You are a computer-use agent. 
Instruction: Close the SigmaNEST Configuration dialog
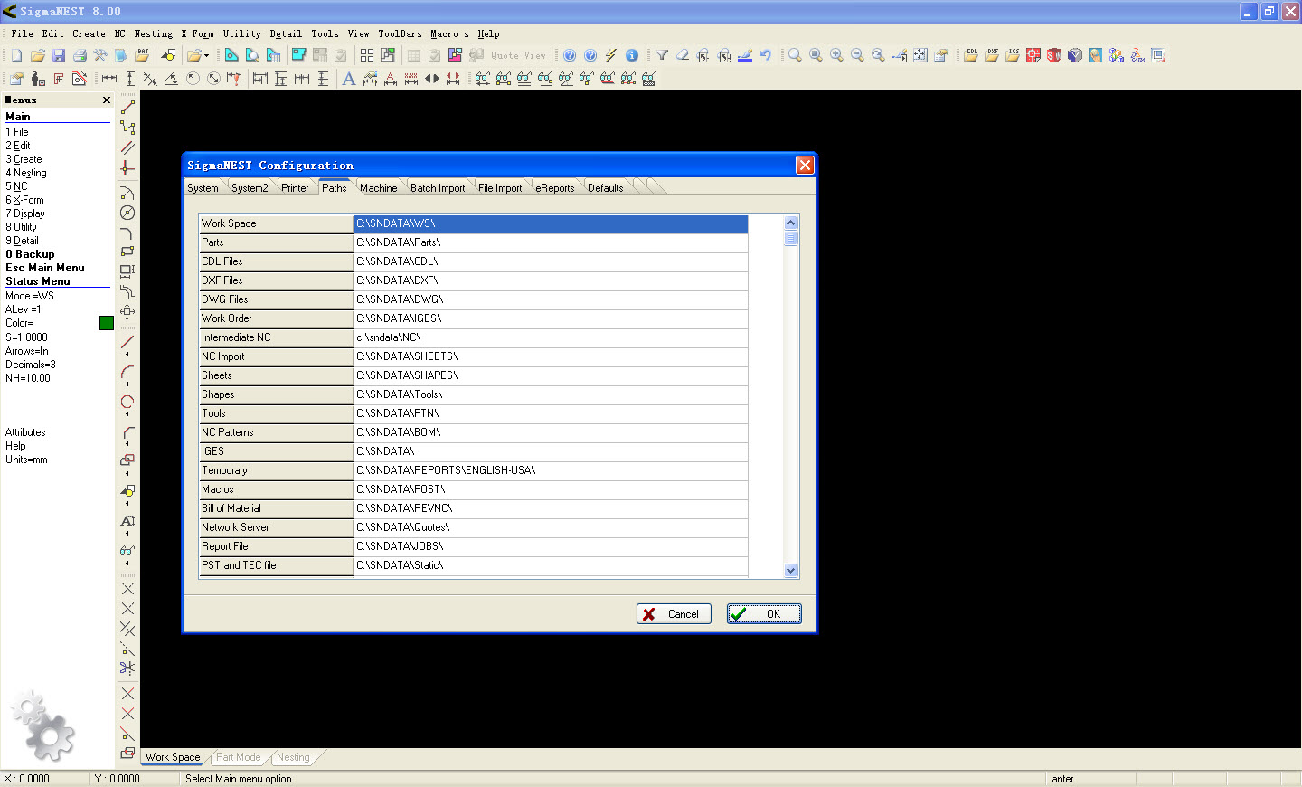(805, 165)
